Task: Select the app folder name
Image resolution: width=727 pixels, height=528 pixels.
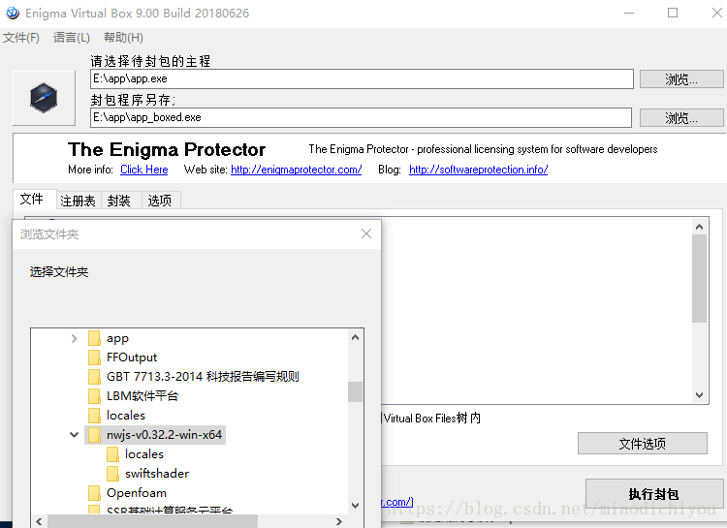Action: (x=117, y=338)
